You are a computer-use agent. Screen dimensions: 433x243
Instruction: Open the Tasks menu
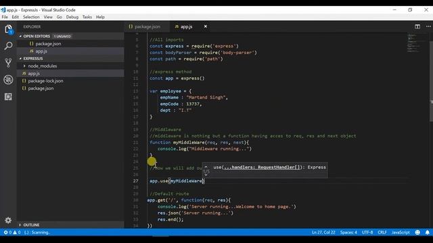point(87,17)
